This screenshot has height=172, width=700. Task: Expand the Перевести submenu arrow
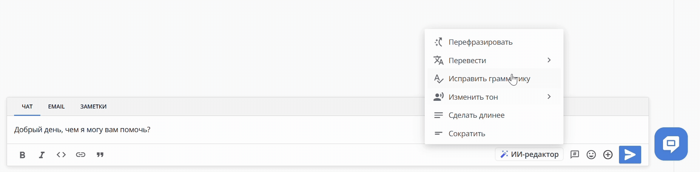(x=549, y=60)
